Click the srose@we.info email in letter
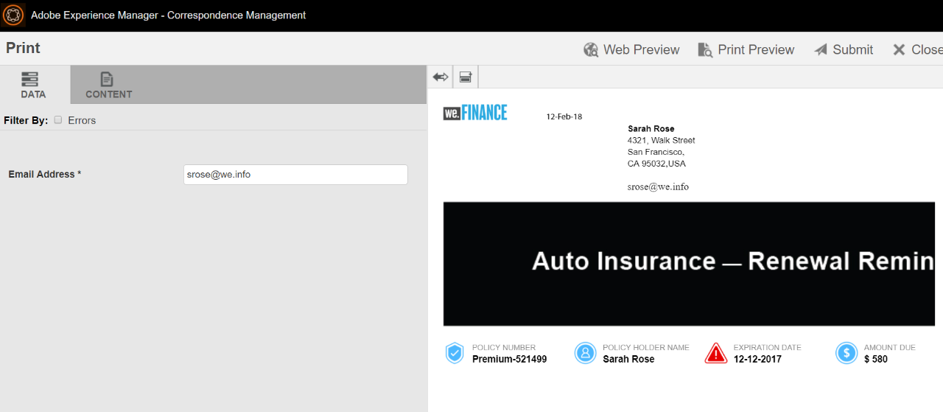This screenshot has height=412, width=943. coord(658,187)
